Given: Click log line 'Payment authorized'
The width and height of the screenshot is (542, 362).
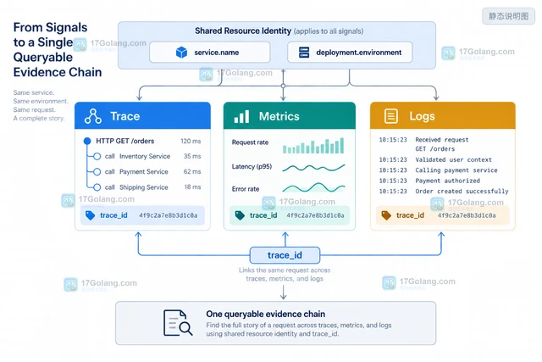Looking at the screenshot, I should pos(448,181).
